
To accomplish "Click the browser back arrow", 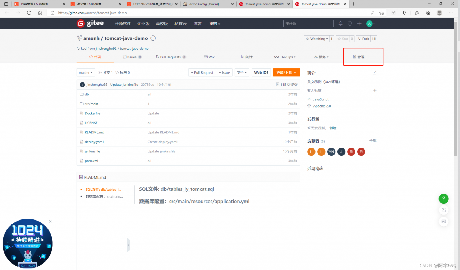I will pos(7,13).
